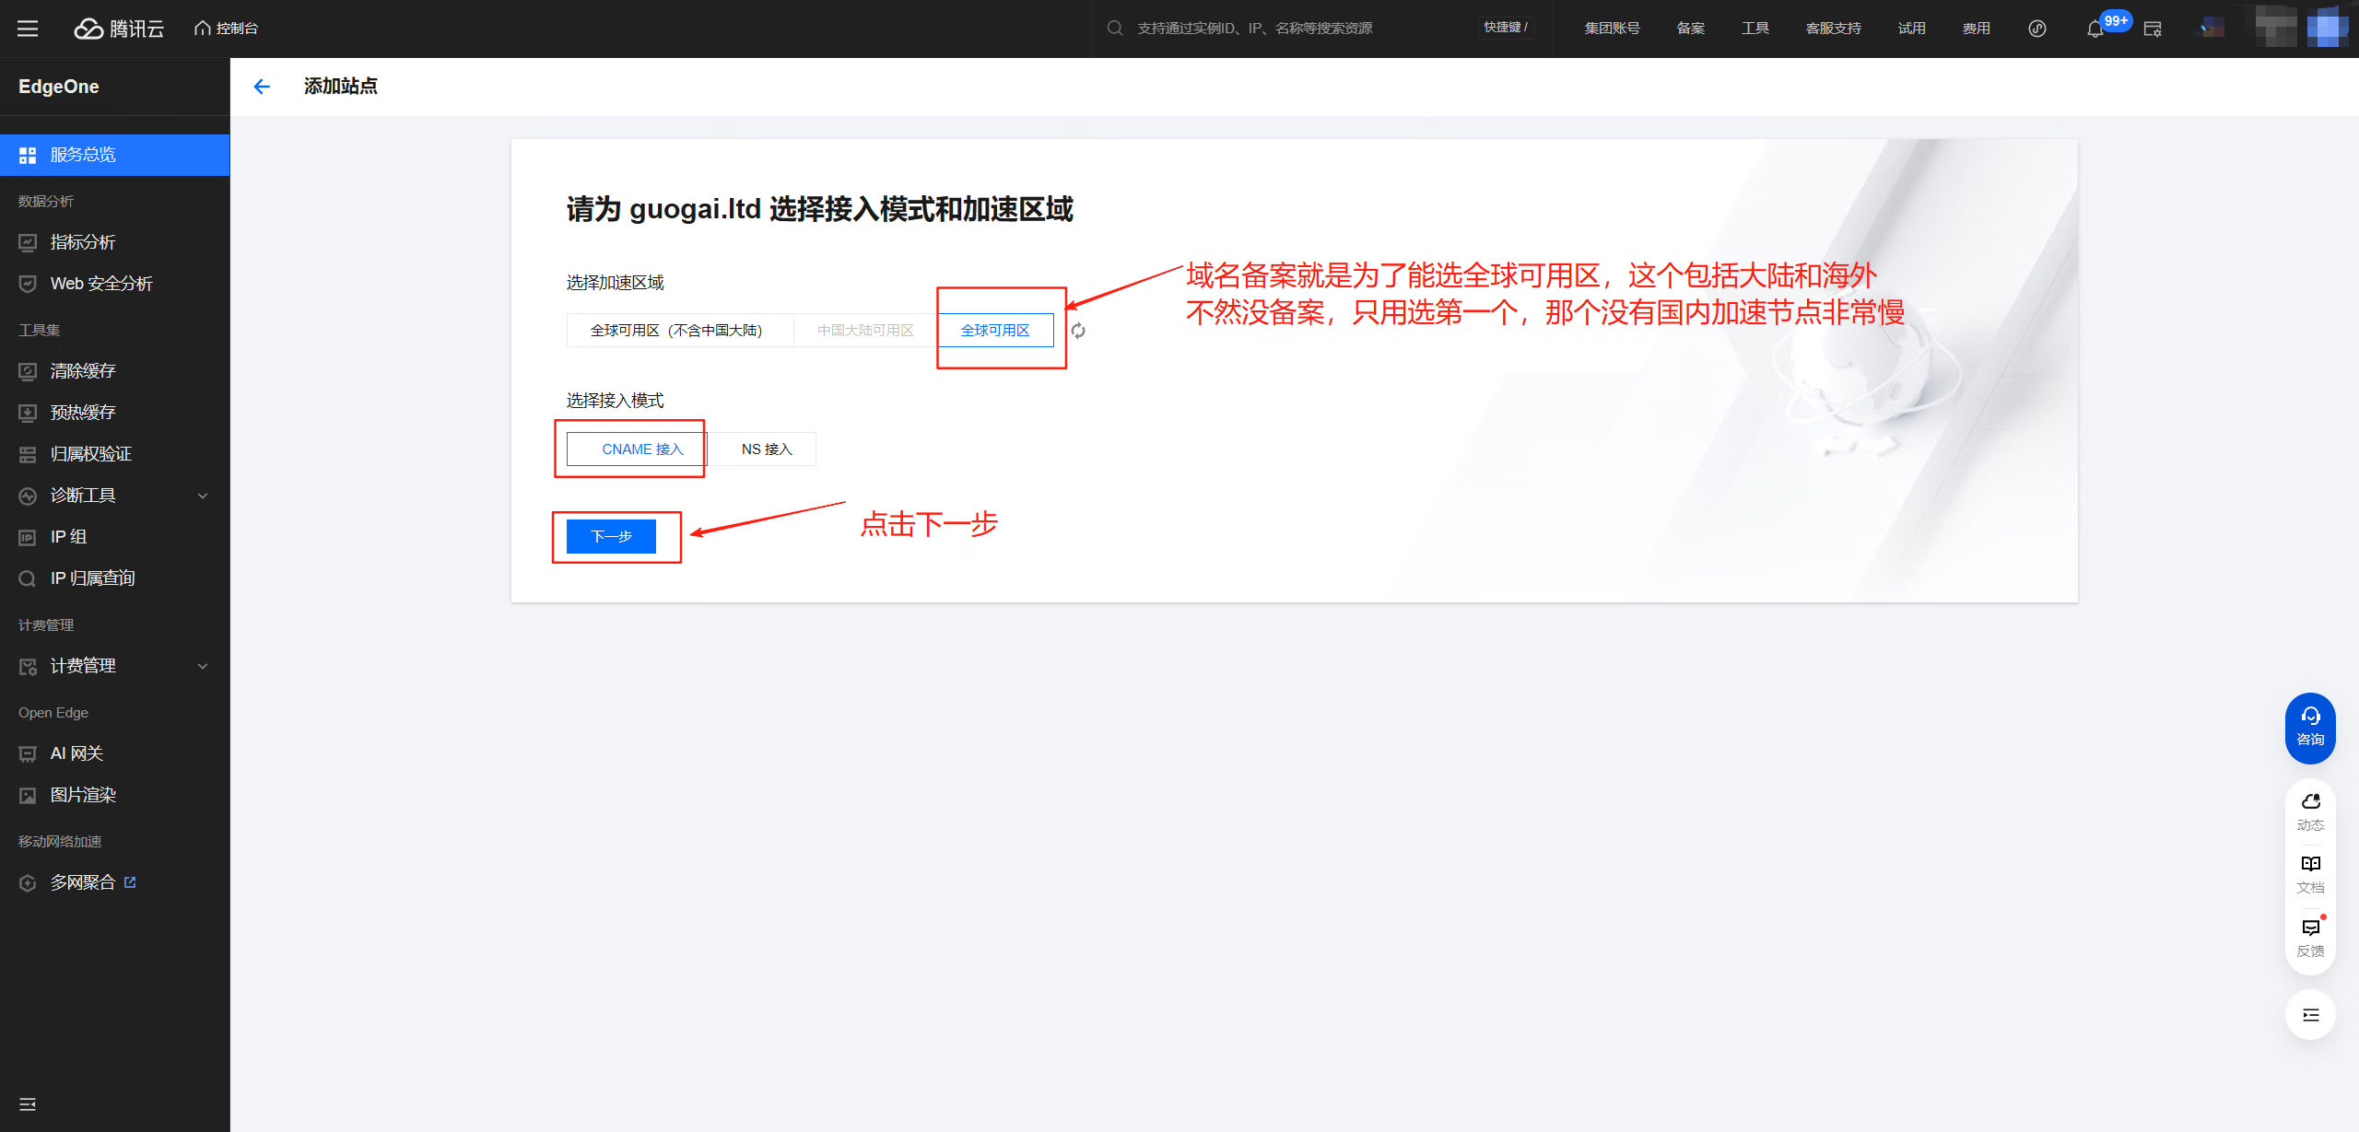Choose the NS 接入 access mode

766,449
